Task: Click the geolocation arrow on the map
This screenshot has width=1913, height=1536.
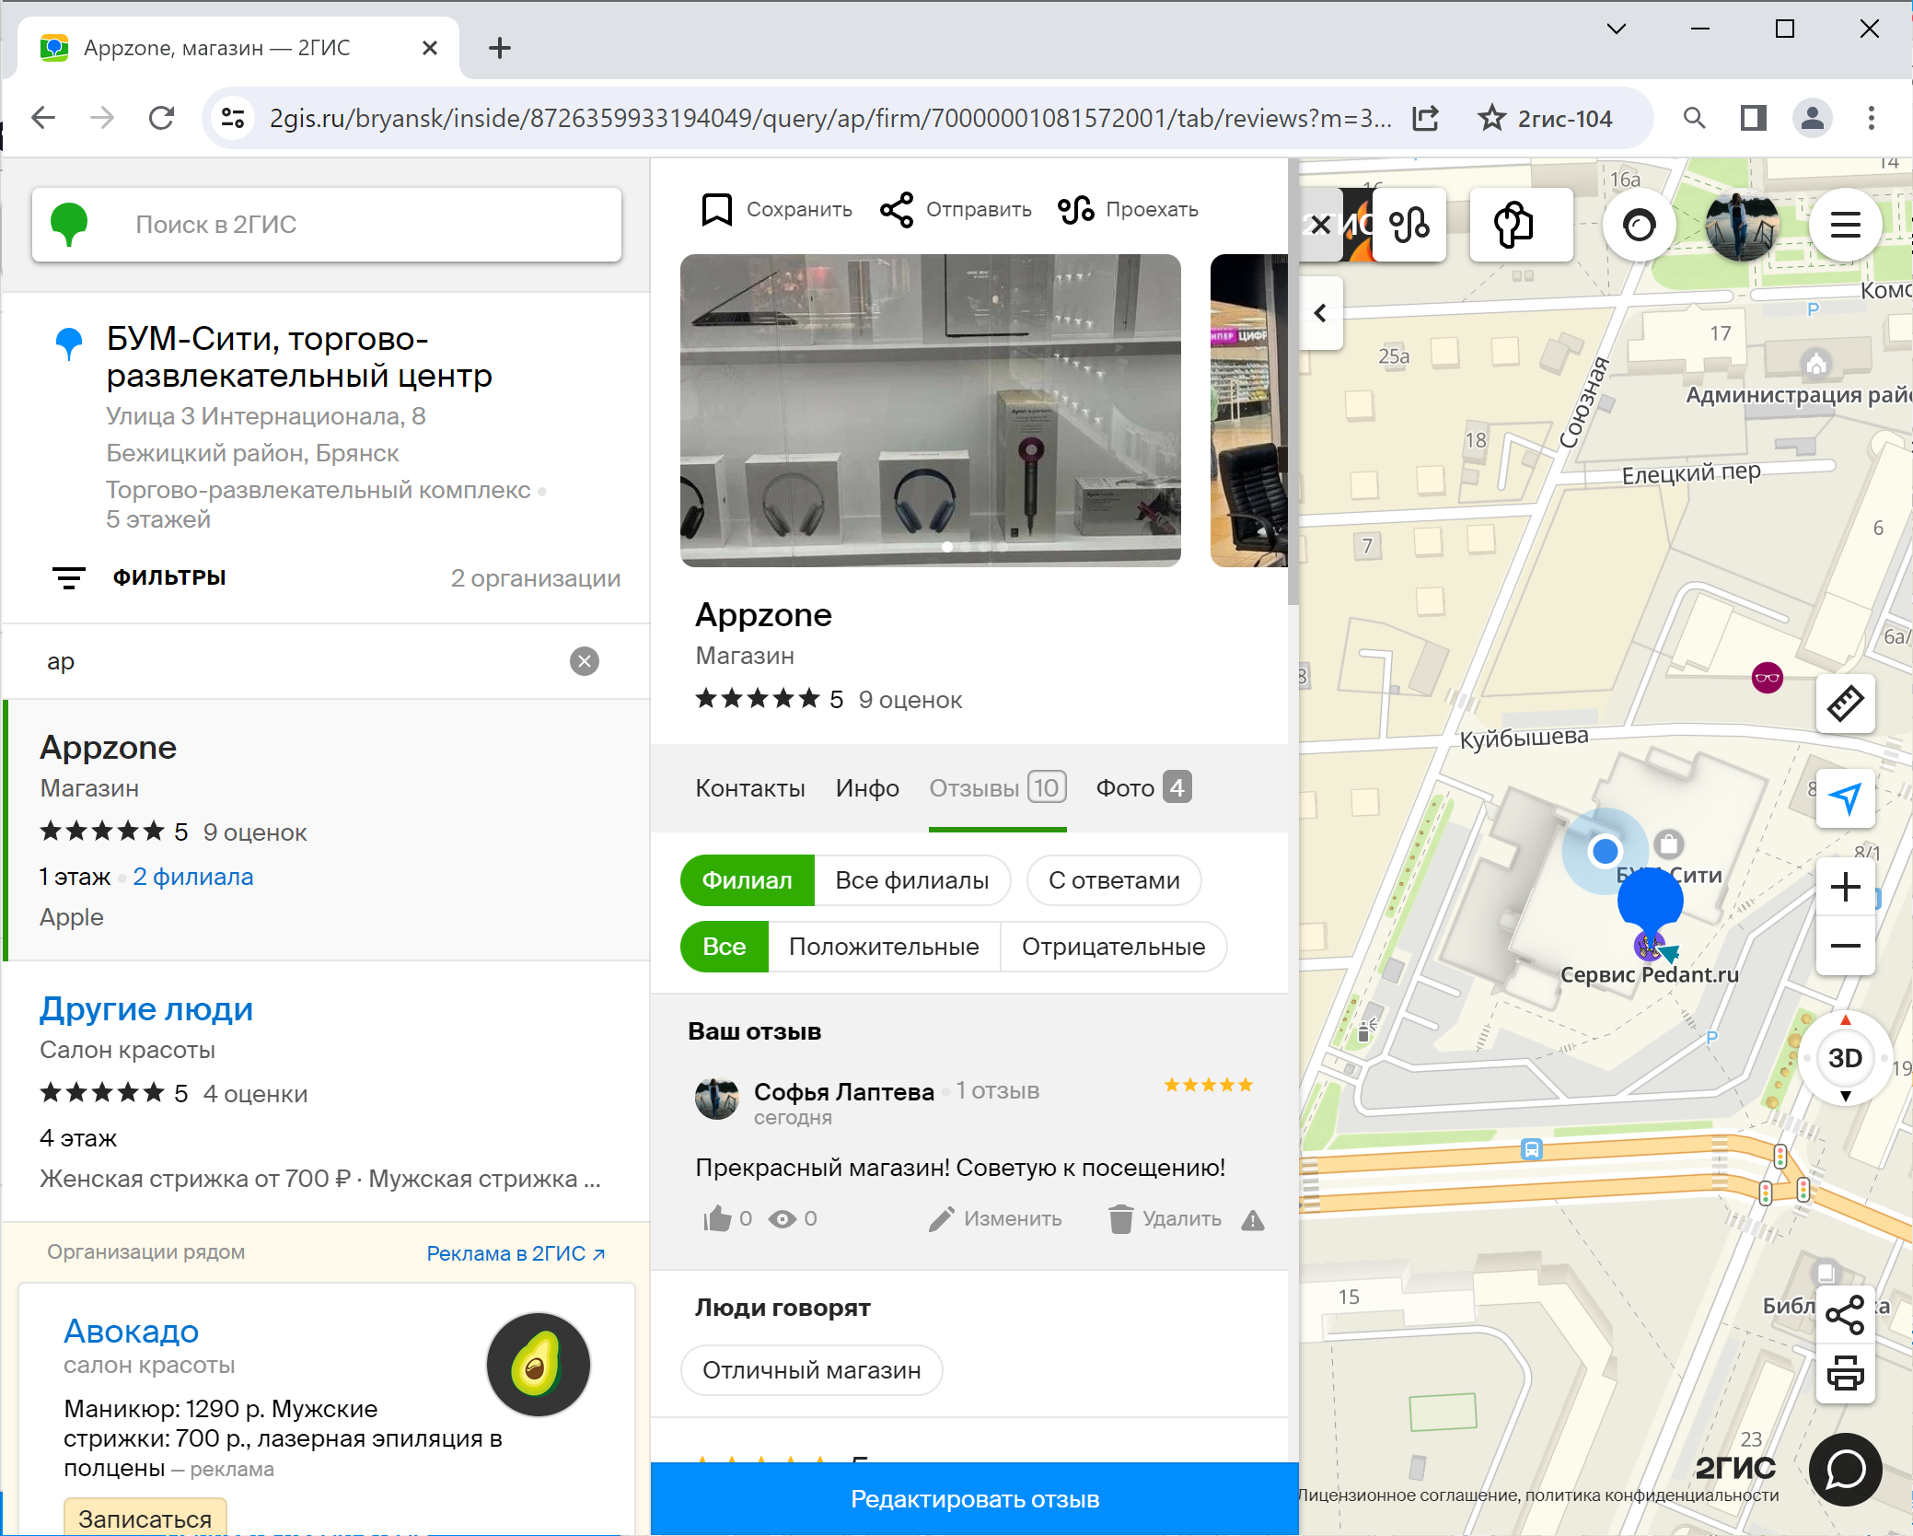Action: pyautogui.click(x=1845, y=798)
